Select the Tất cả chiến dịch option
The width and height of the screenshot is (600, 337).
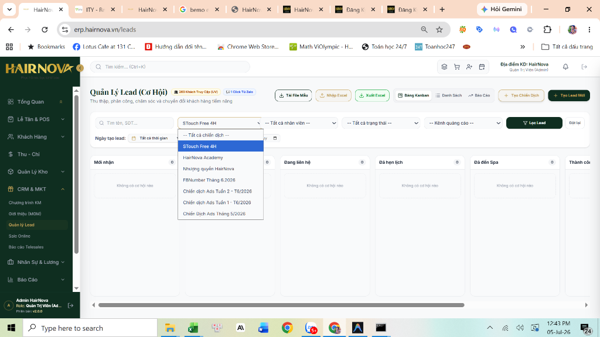[221, 135]
